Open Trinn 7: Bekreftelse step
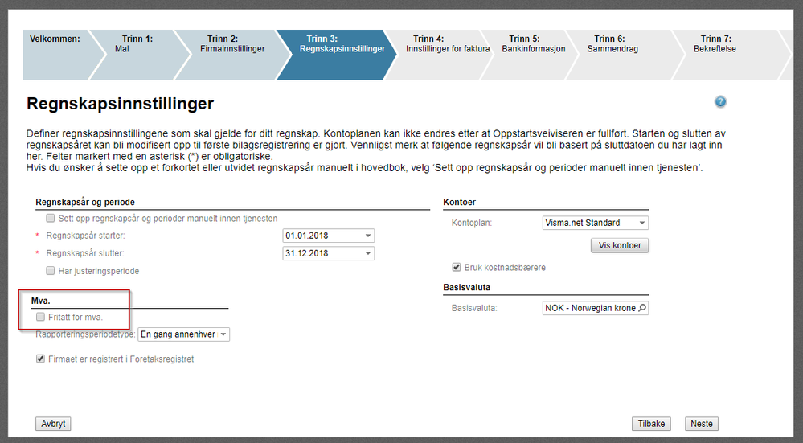The width and height of the screenshot is (803, 443). pyautogui.click(x=731, y=55)
